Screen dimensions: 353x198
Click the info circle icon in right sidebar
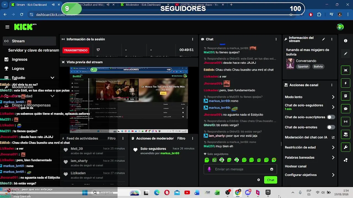click(346, 41)
